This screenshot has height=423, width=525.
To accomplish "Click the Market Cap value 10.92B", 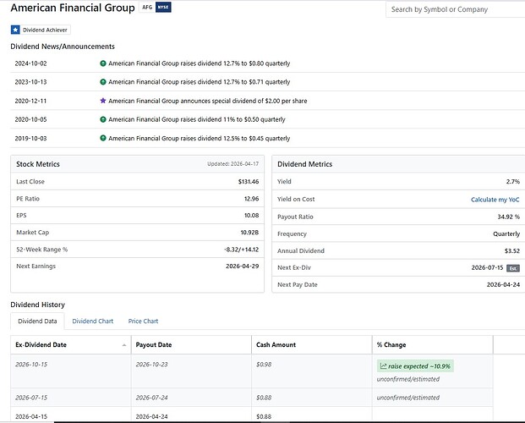I will tap(249, 233).
